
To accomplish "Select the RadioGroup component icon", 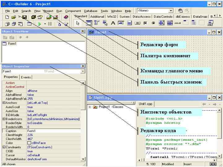I will [x=194, y=23].
